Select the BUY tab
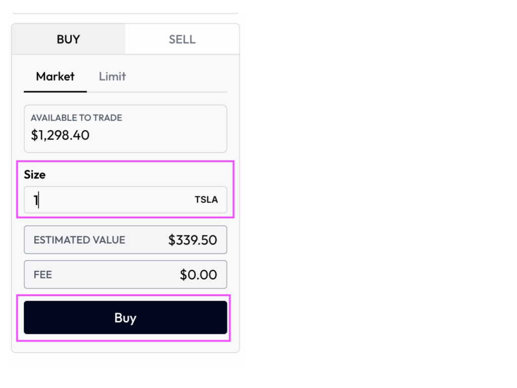 68,39
